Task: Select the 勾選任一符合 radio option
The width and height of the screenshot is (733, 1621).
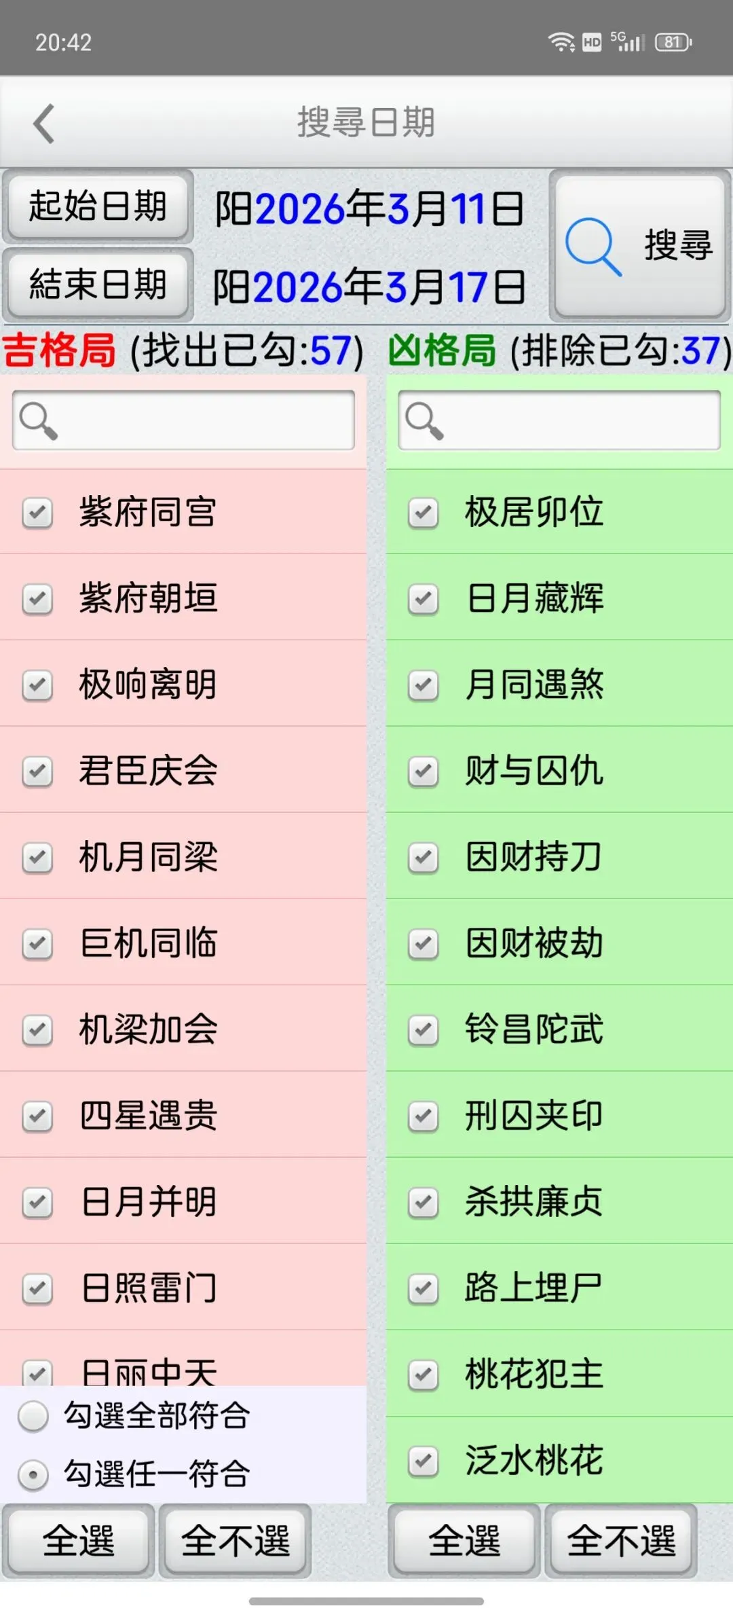Action: point(33,1475)
